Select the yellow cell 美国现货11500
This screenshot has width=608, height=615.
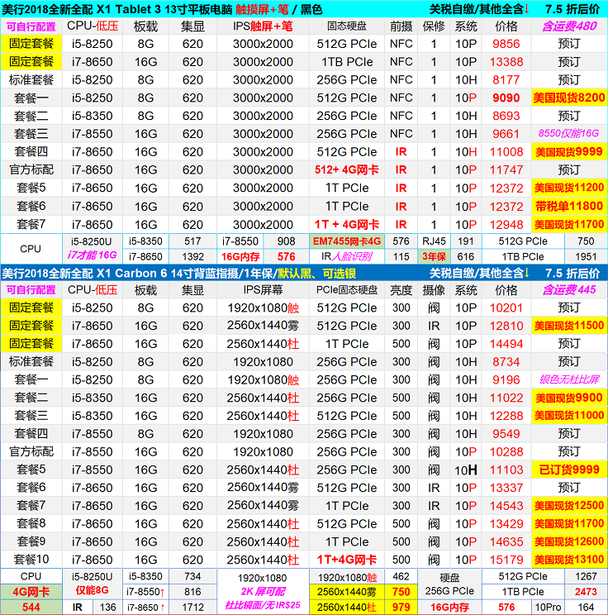coord(569,326)
